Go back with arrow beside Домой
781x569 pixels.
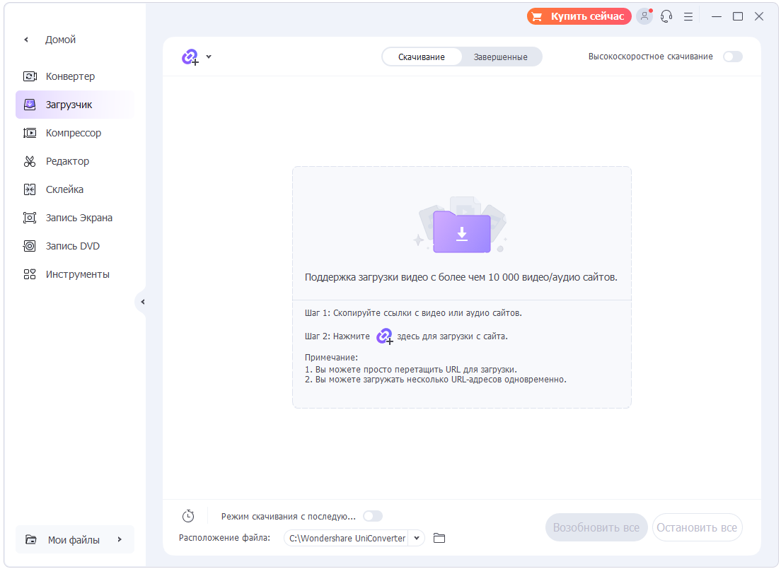pos(26,40)
